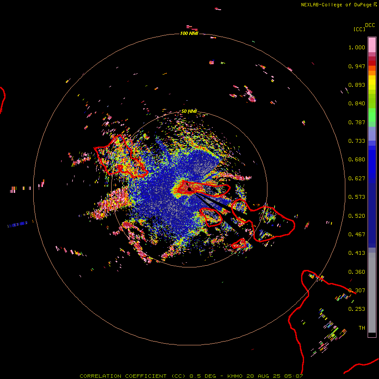Click the radar site at the center of the rings
Screen dimensions: 379x379
[190, 189]
